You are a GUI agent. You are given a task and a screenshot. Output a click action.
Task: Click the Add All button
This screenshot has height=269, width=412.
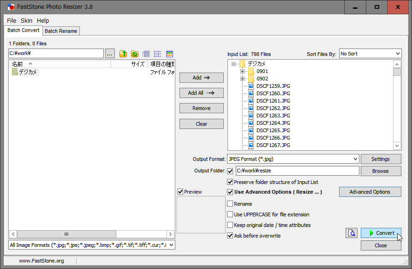[x=201, y=93]
